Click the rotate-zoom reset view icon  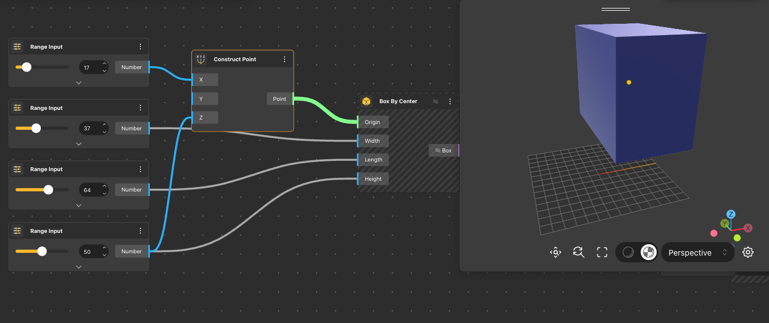tap(578, 252)
